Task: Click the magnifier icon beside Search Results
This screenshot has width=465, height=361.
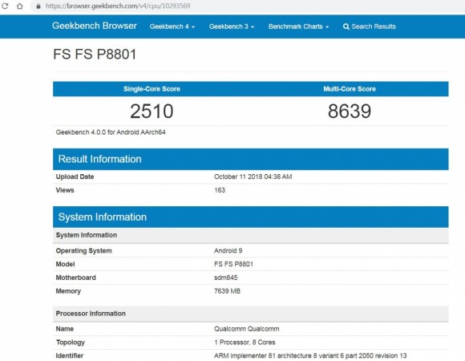Action: (346, 26)
